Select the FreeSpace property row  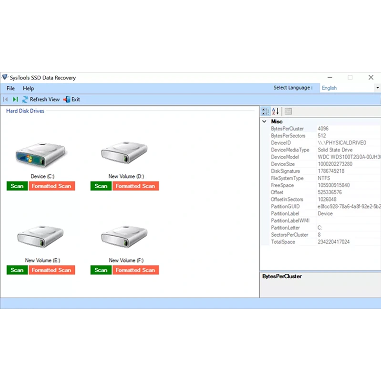(325, 185)
